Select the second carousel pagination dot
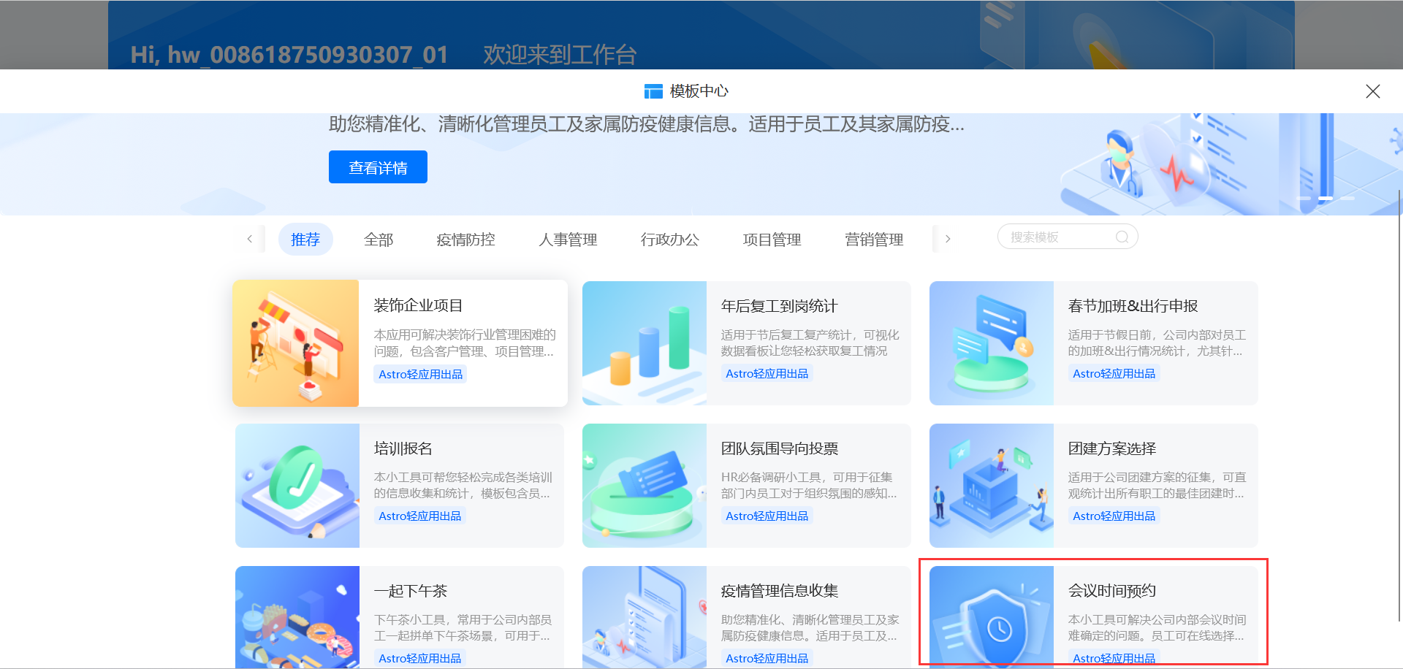Viewport: 1403px width, 669px height. (1326, 198)
